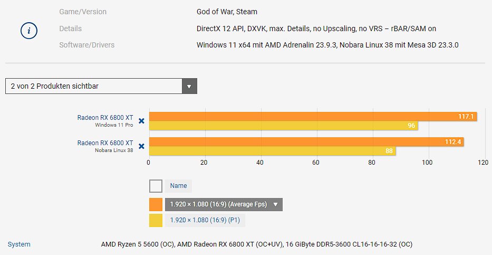Click the axis value 100

click(x=427, y=163)
